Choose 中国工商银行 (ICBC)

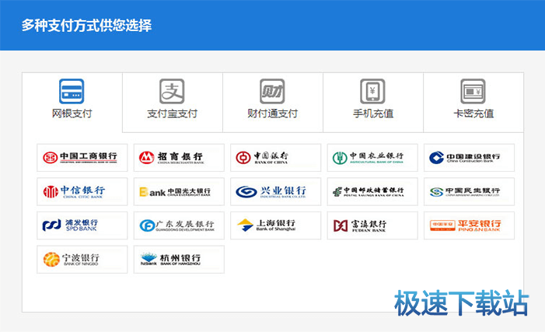coord(82,158)
